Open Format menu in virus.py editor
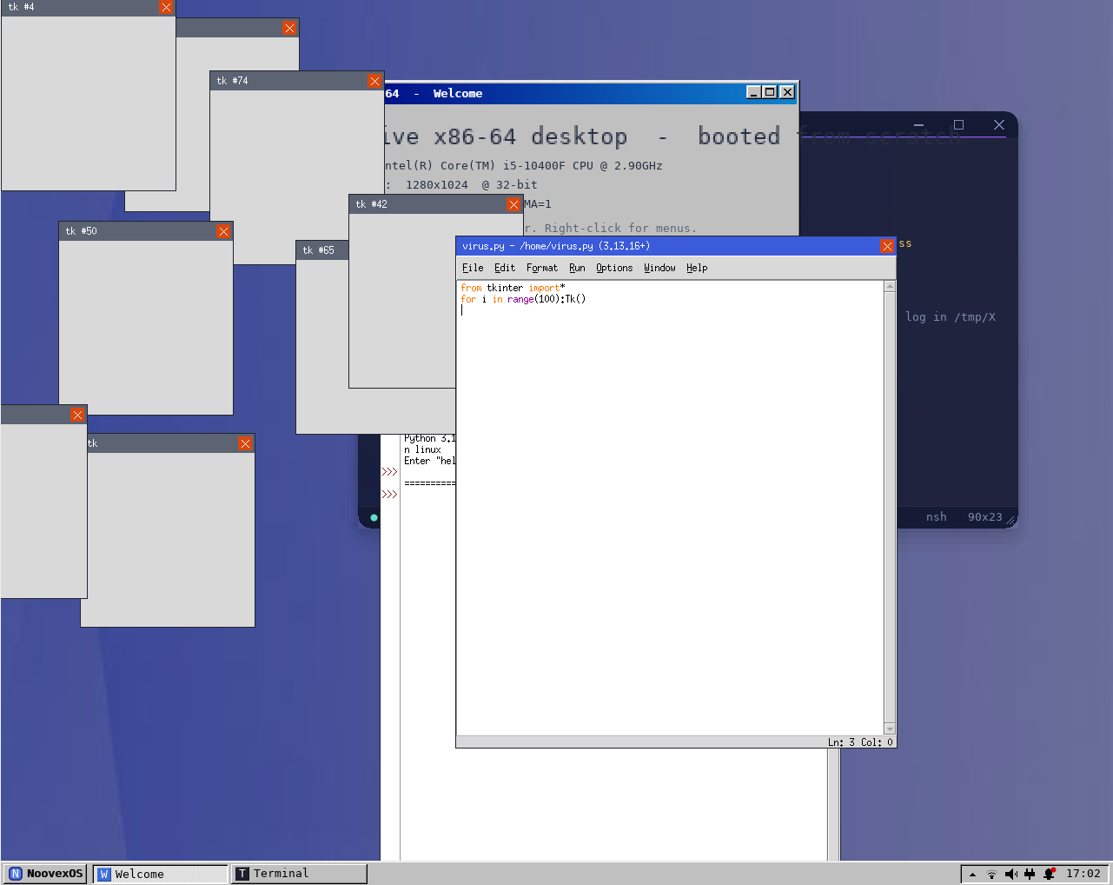 point(542,268)
